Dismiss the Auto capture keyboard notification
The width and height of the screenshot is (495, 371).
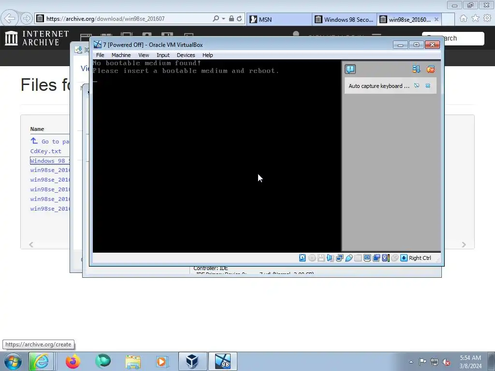pyautogui.click(x=428, y=86)
